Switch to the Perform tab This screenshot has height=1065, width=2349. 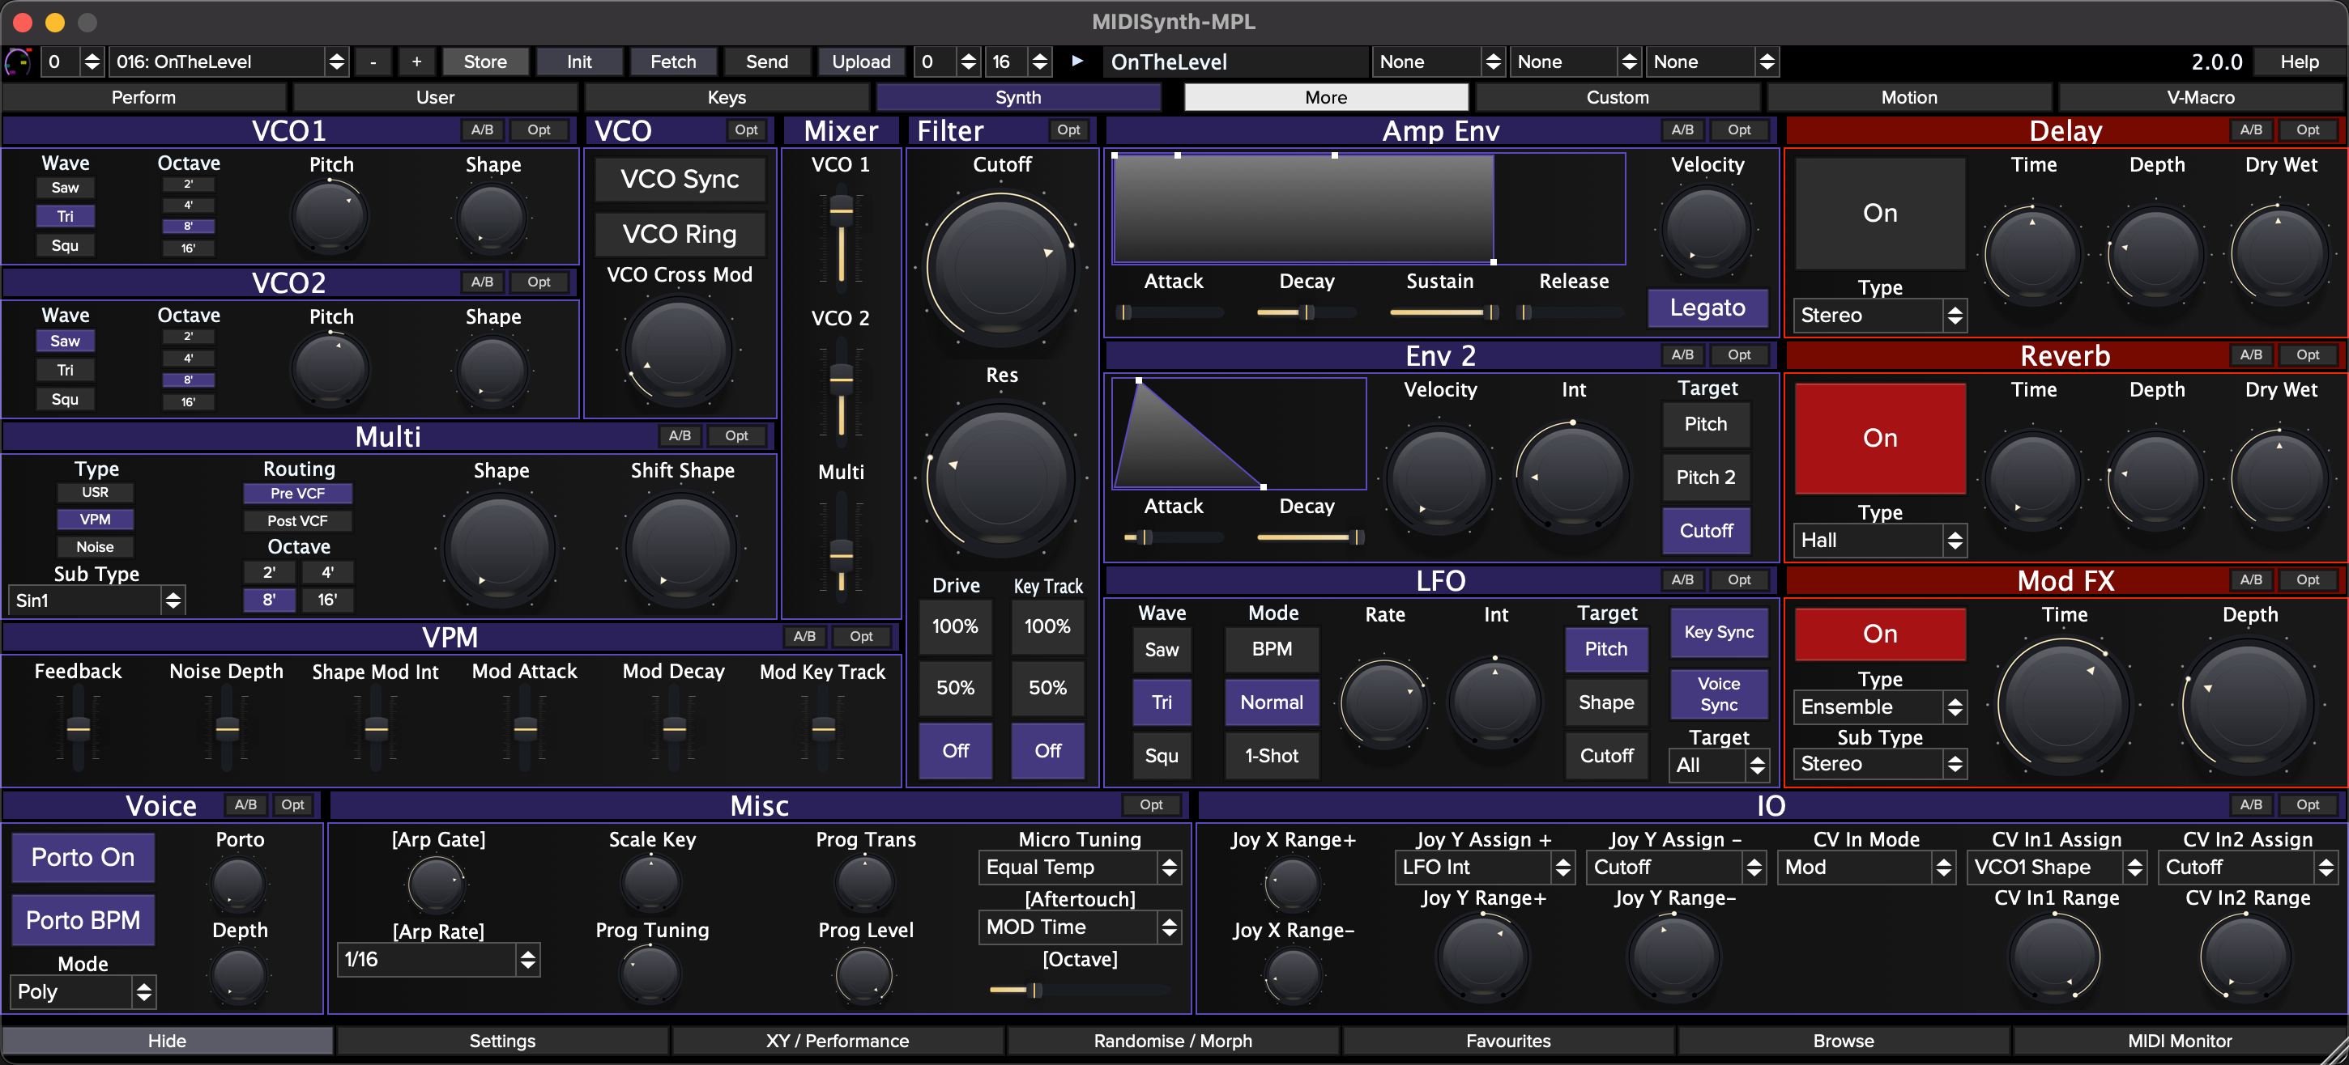pyautogui.click(x=143, y=97)
